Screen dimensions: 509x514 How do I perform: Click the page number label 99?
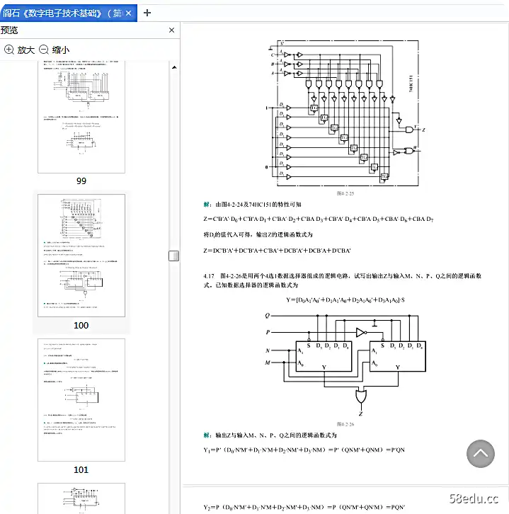tap(81, 181)
